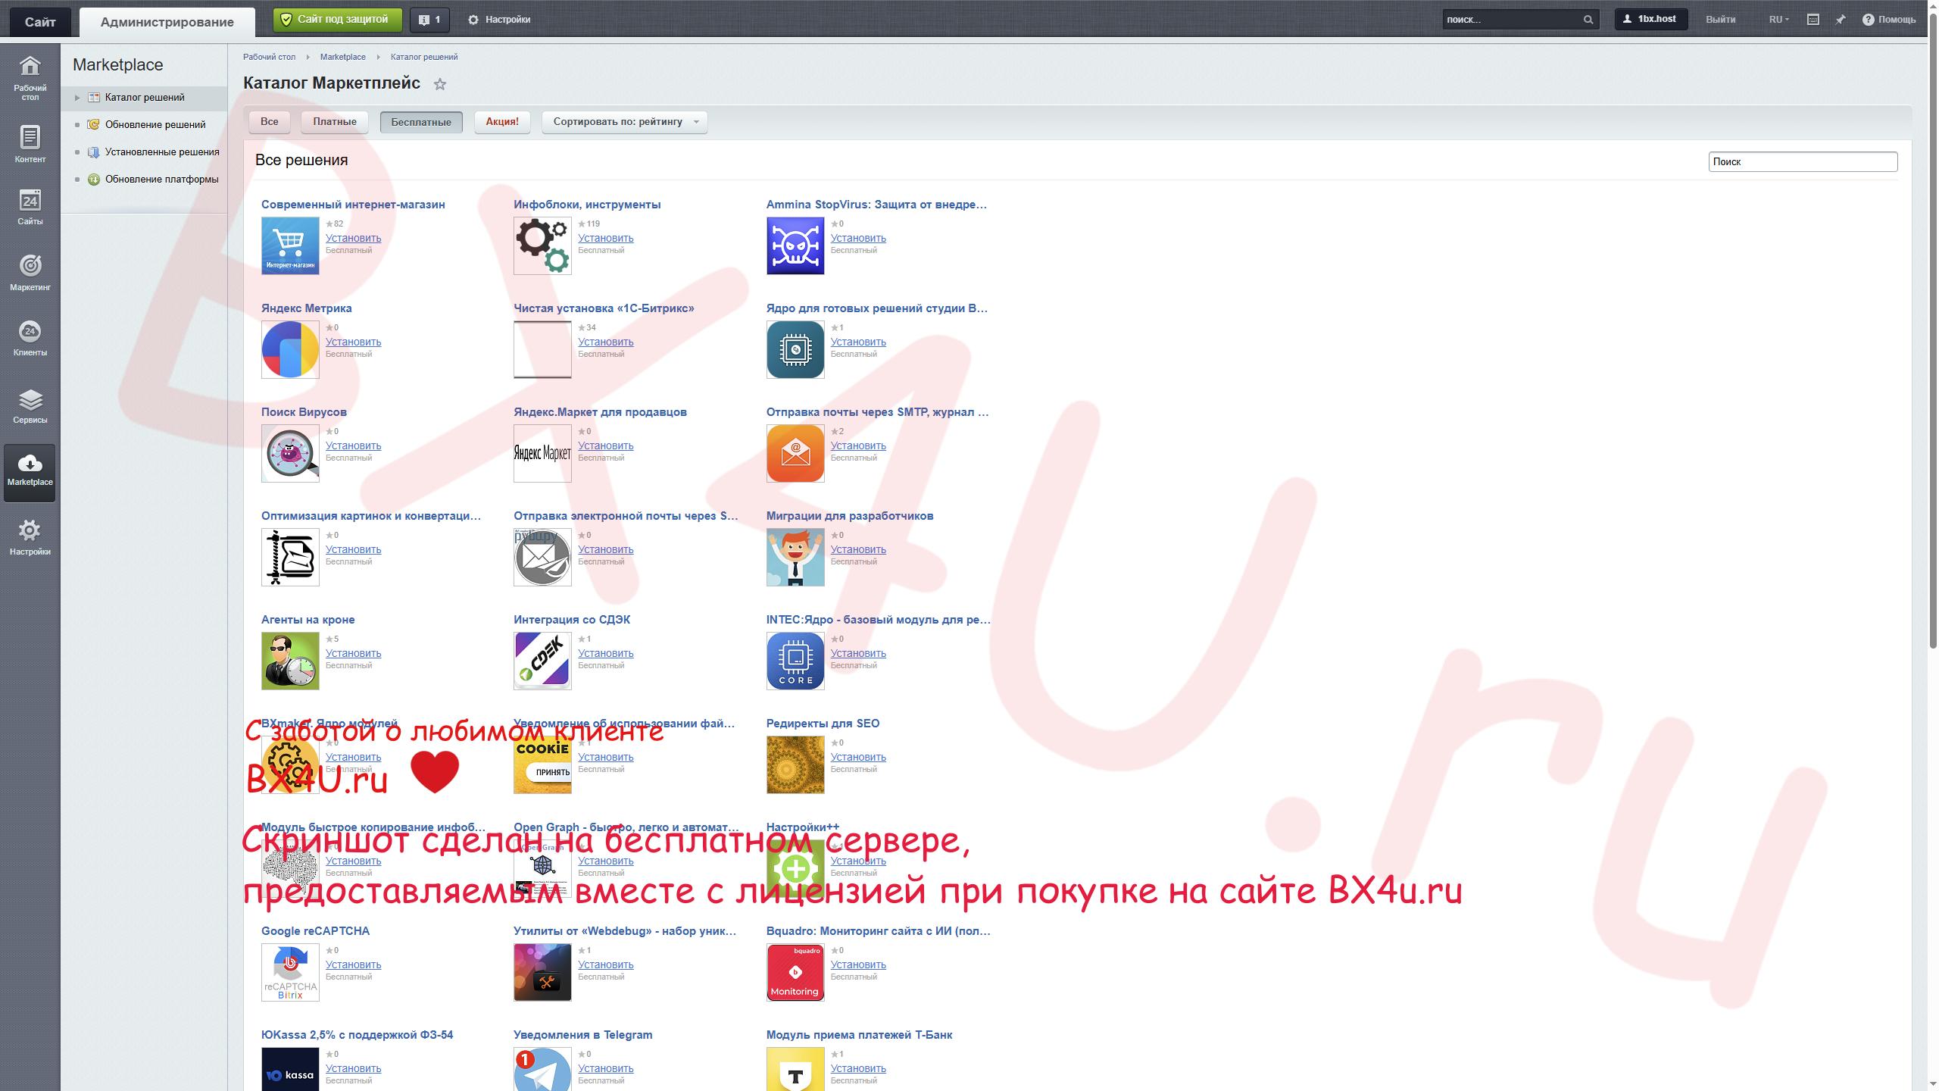
Task: Filter by Бесплатные solutions
Action: pyautogui.click(x=421, y=122)
